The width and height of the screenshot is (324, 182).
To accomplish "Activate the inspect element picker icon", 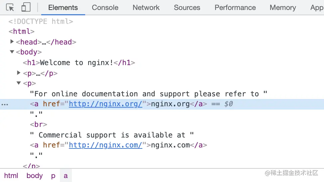I will point(10,7).
